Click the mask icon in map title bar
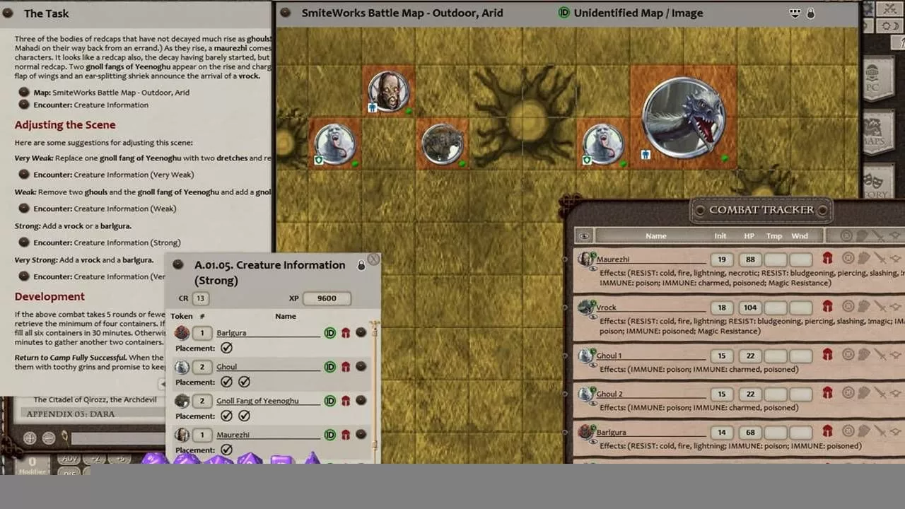Screen dimensions: 905x509 coord(795,13)
